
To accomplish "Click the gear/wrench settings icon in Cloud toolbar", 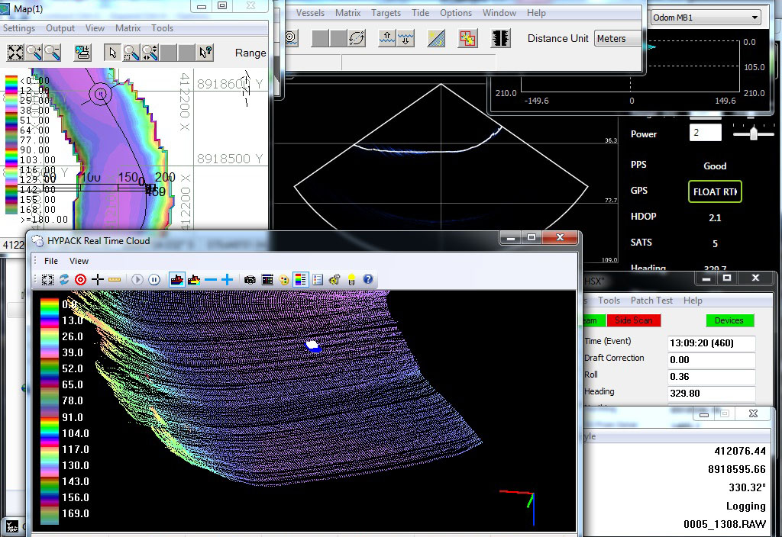I will tap(334, 279).
